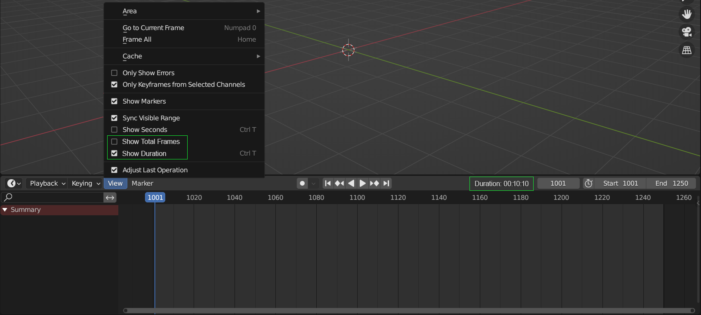Open the Cache submenu

pos(184,56)
